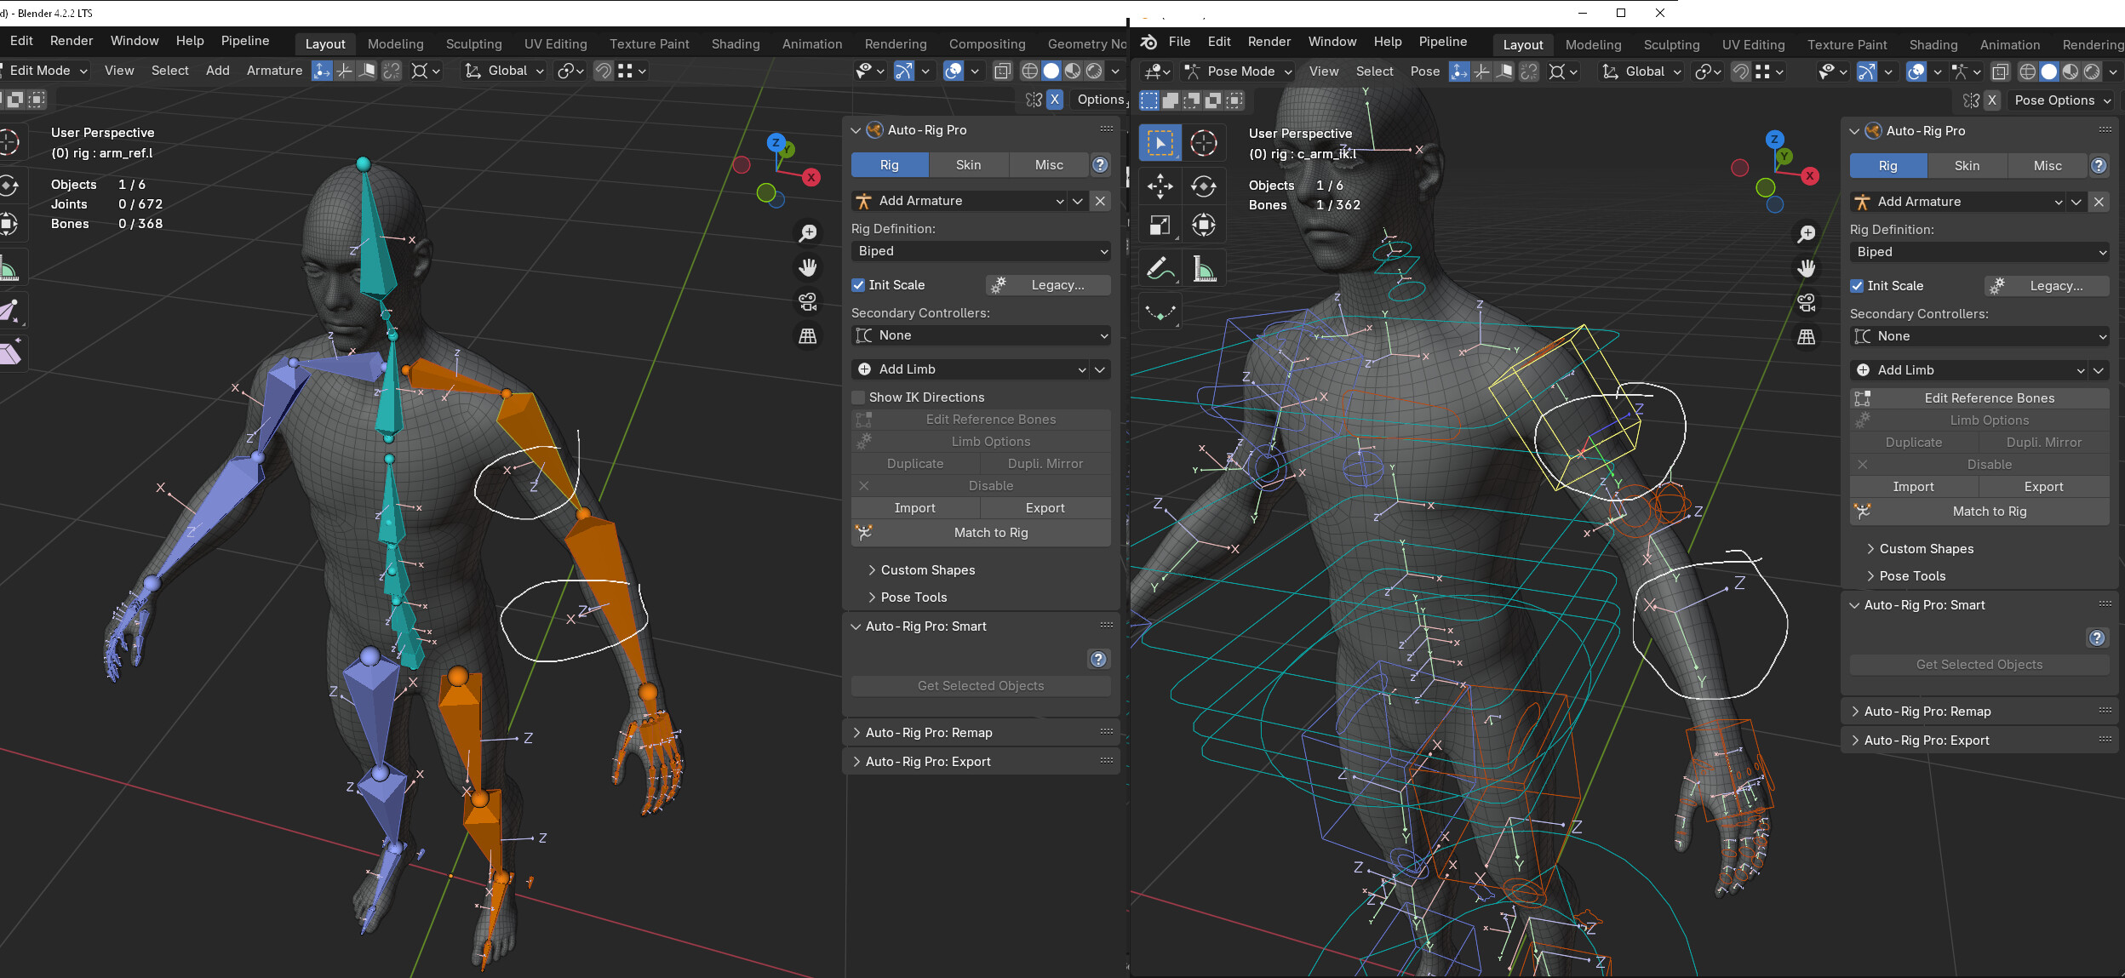The image size is (2125, 978).
Task: Click Import button in right panel
Action: tap(1913, 487)
